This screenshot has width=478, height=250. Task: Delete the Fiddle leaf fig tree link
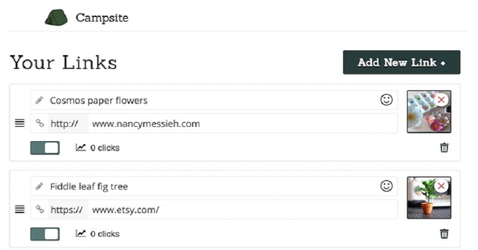444,234
